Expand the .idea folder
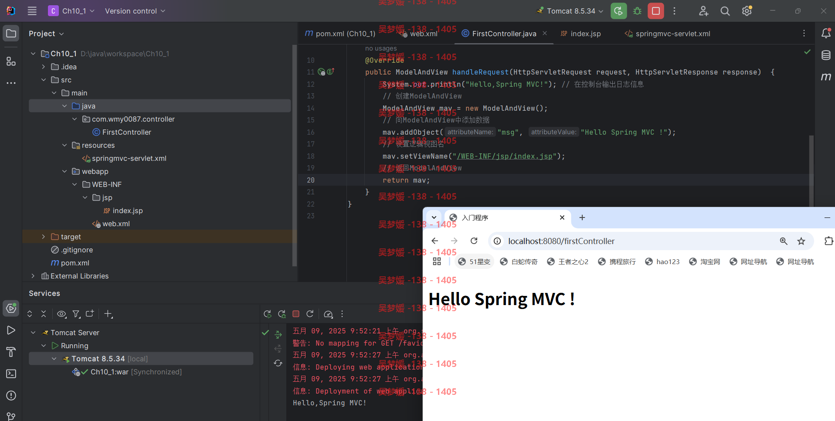The height and width of the screenshot is (421, 835). coord(43,67)
